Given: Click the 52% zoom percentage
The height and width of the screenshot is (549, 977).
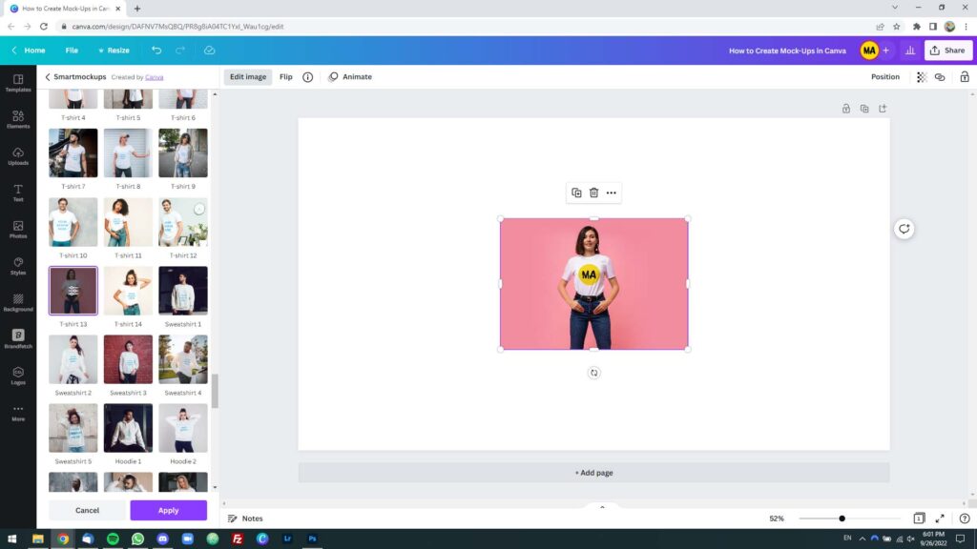Looking at the screenshot, I should pos(777,518).
